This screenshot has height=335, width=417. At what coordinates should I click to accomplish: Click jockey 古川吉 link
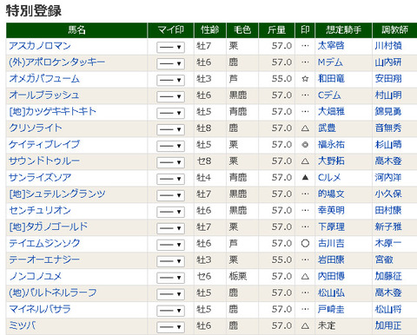[331, 244]
